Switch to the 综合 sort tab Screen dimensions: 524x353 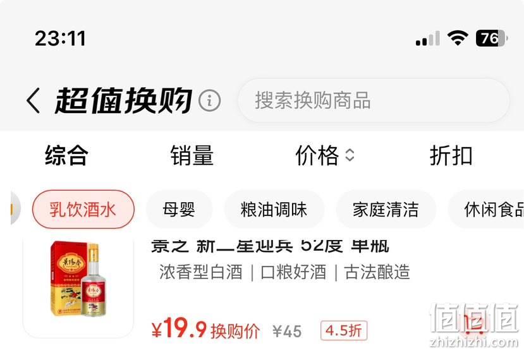point(66,155)
